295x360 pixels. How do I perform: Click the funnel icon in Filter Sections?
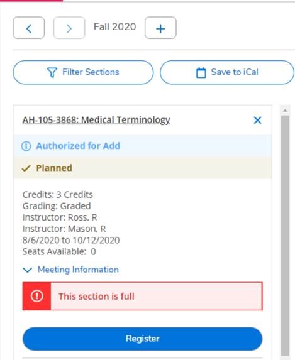(x=52, y=72)
